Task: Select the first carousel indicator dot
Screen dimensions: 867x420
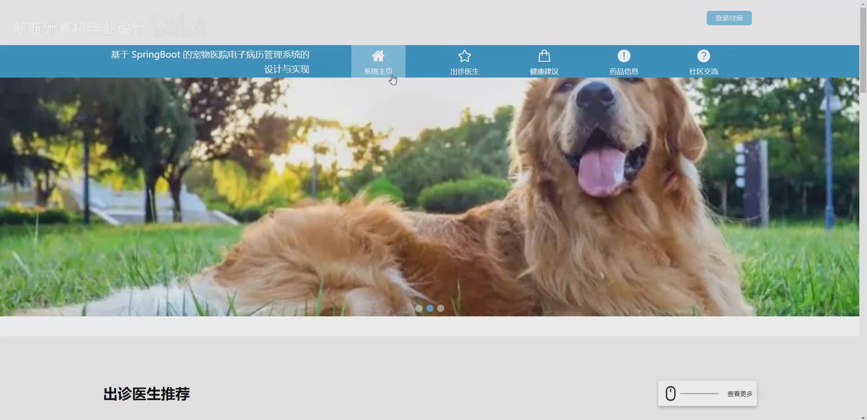Action: point(419,308)
